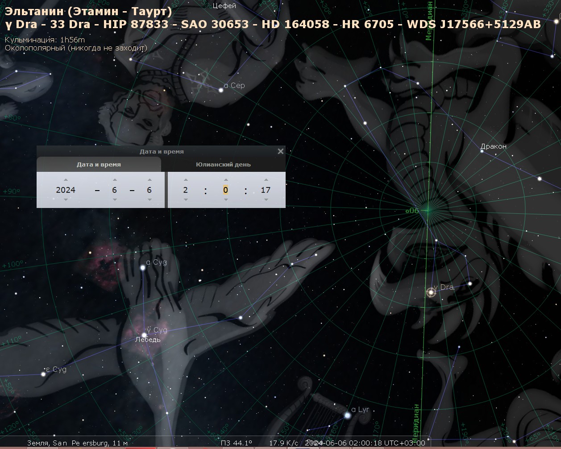561x449 pixels.
Task: Click the hour field showing 2
Action: click(x=186, y=190)
